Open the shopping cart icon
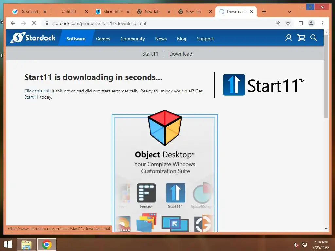 point(301,38)
